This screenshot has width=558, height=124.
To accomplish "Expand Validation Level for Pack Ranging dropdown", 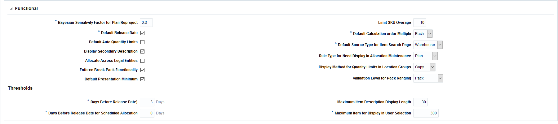I will 440,78.
